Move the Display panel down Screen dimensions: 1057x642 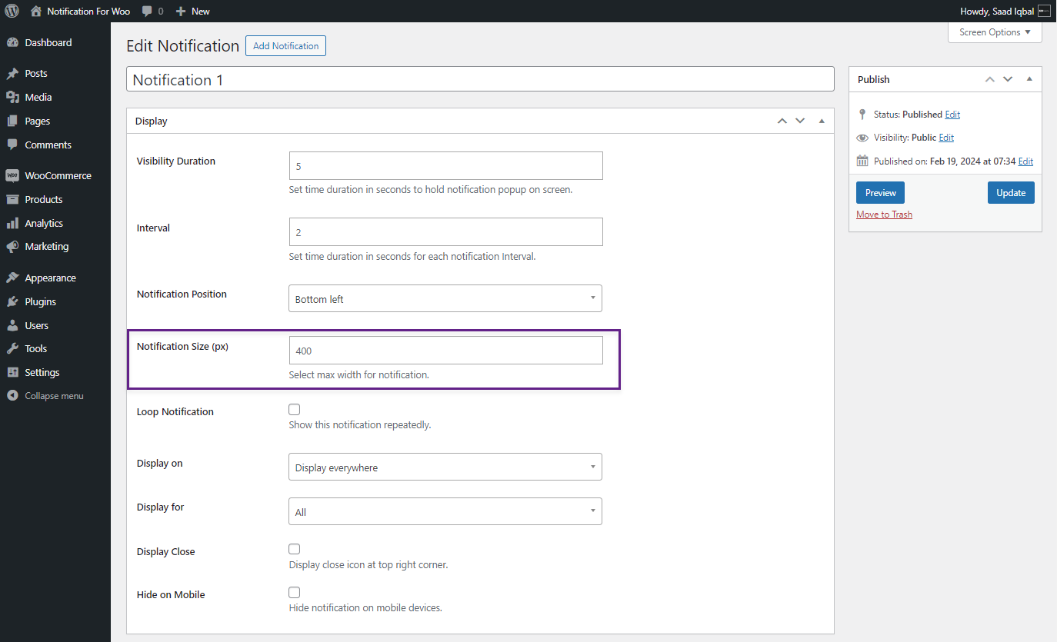800,121
